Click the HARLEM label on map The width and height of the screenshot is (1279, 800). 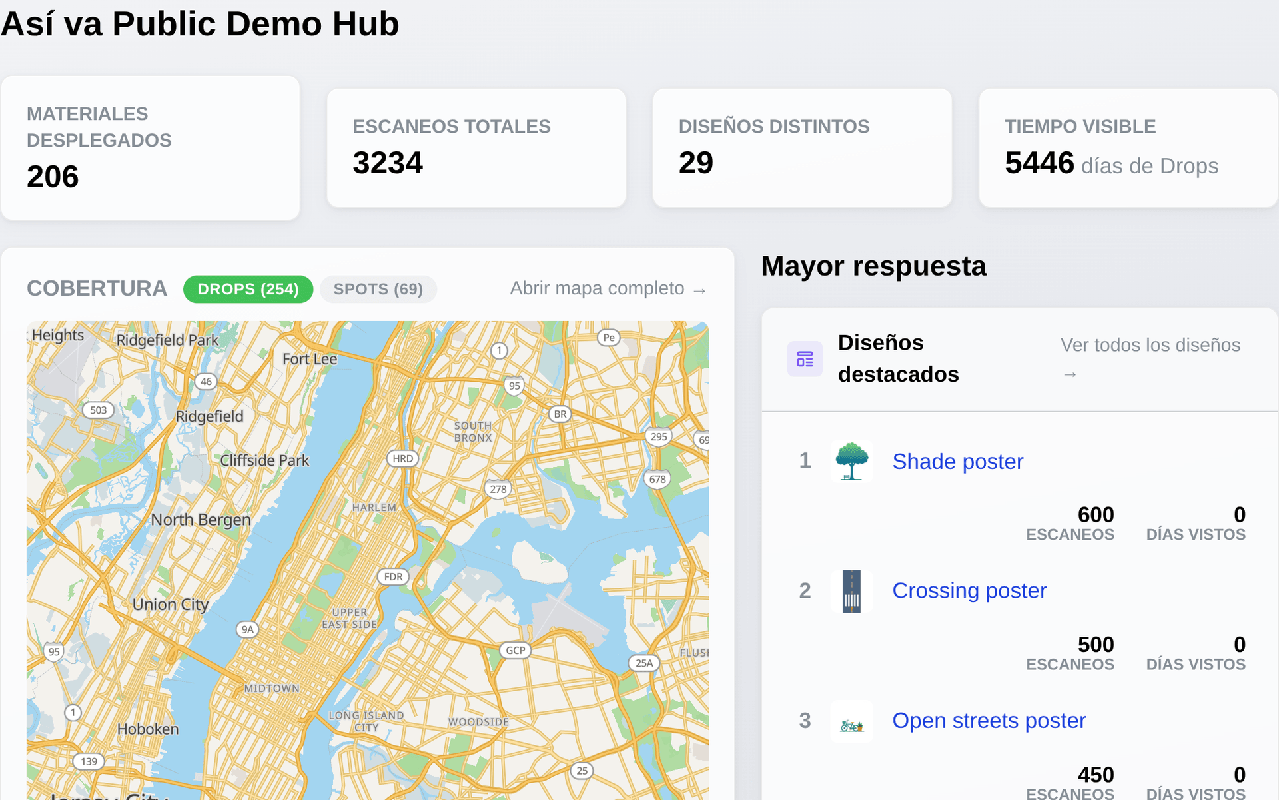374,508
